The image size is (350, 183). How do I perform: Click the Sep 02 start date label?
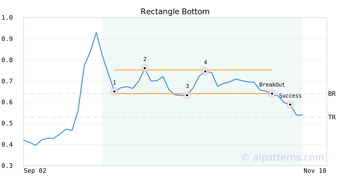point(35,171)
